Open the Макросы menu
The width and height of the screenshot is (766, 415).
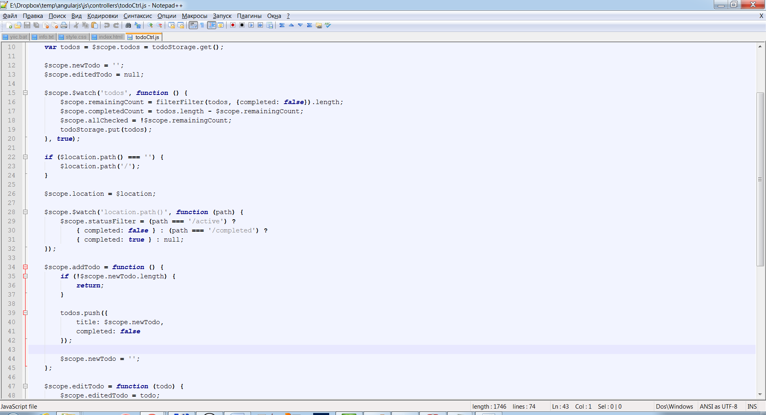point(195,16)
